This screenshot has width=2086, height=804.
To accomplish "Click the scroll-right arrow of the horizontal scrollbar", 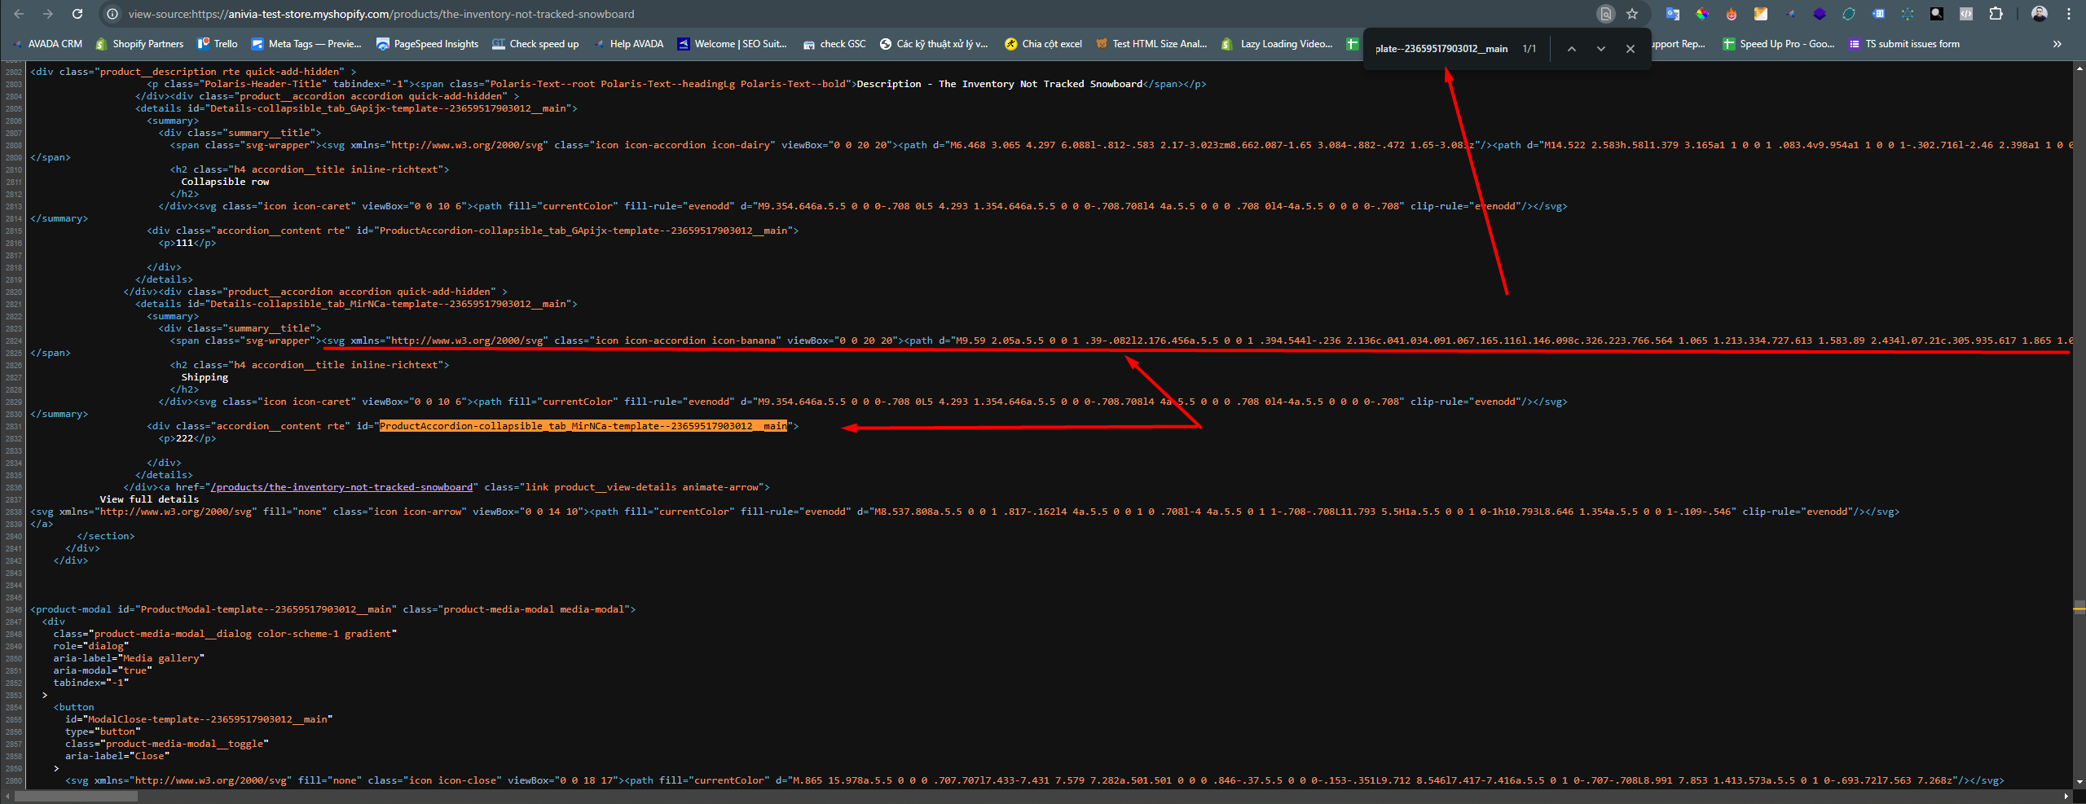I will (2066, 797).
